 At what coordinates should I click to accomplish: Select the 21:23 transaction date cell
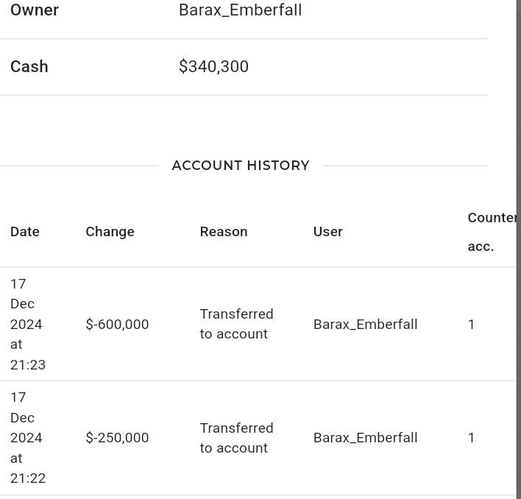[x=28, y=325]
